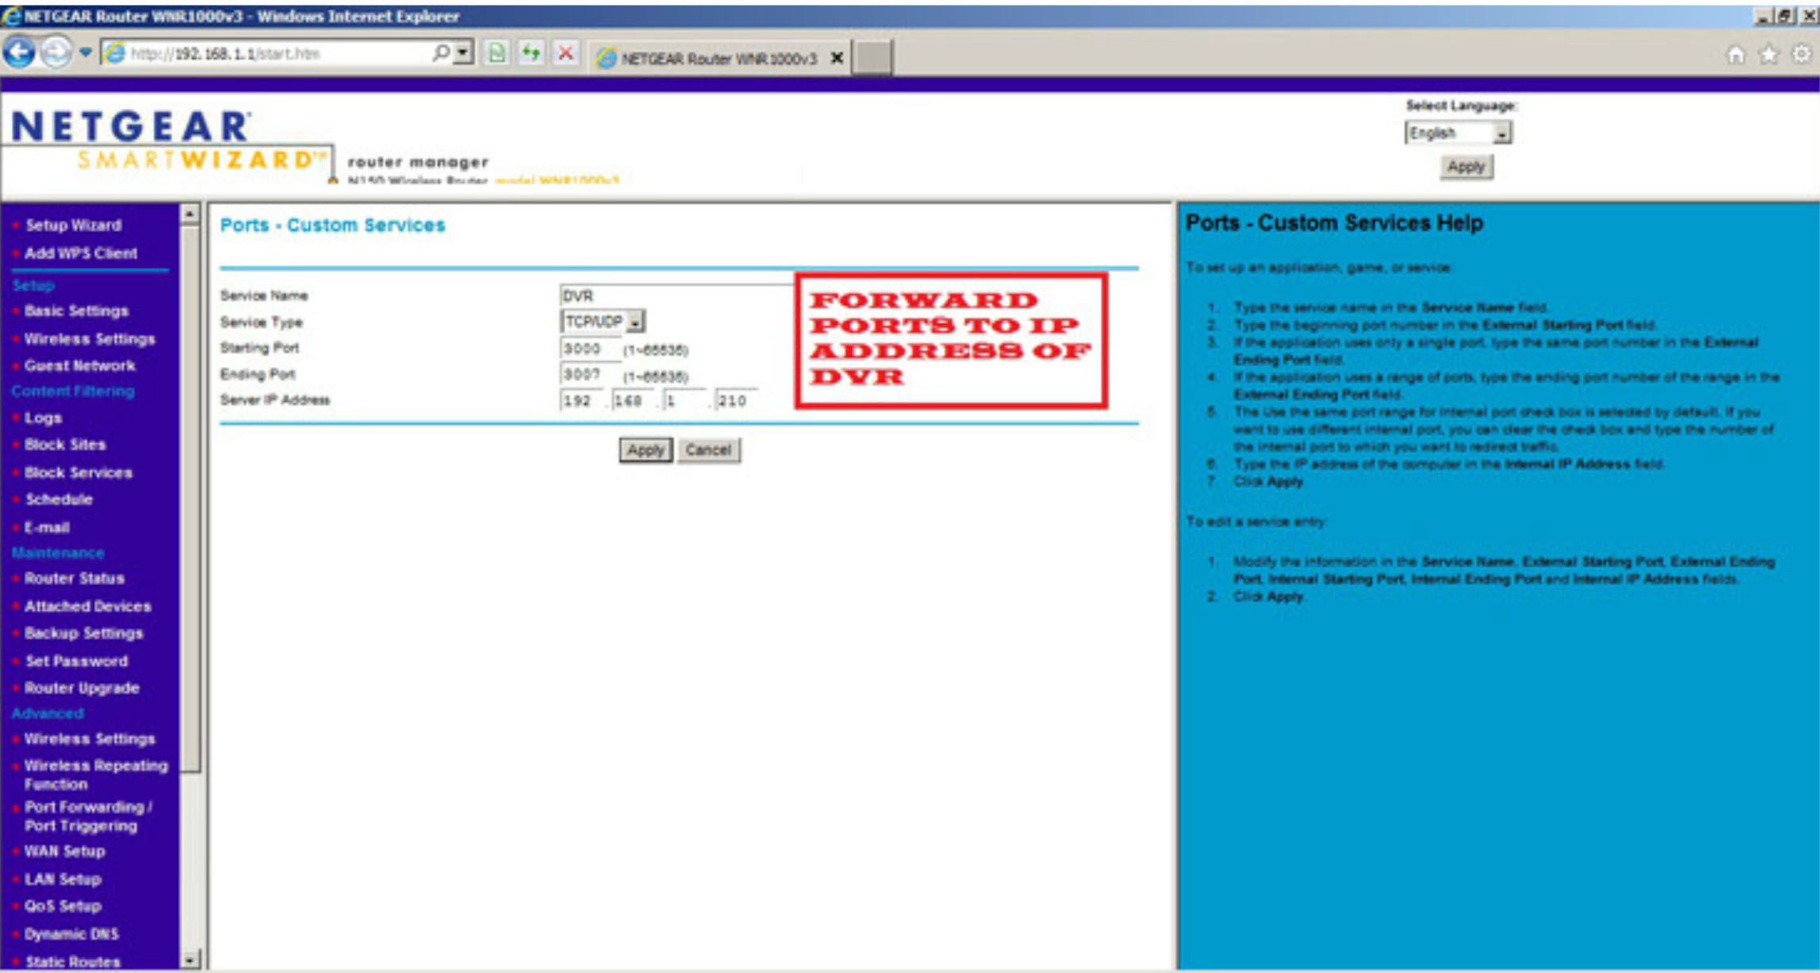Screen dimensions: 1820x973
Task: Open Block Services page
Action: 78,473
